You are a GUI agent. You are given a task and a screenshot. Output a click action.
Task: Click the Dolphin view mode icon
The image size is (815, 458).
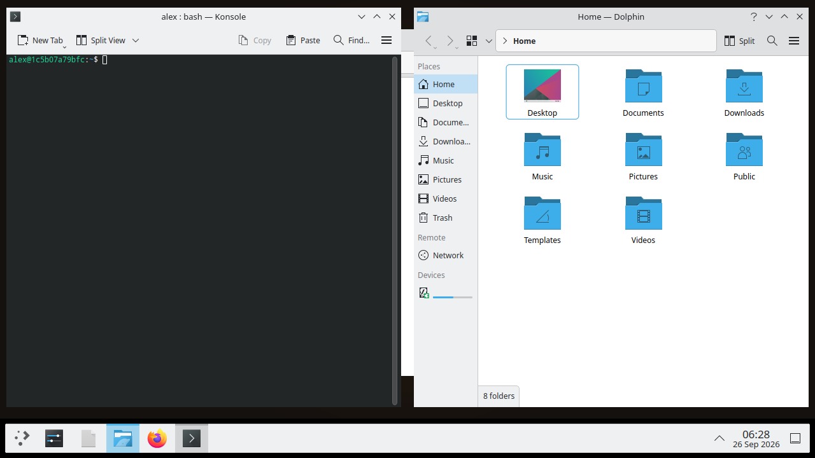click(472, 41)
